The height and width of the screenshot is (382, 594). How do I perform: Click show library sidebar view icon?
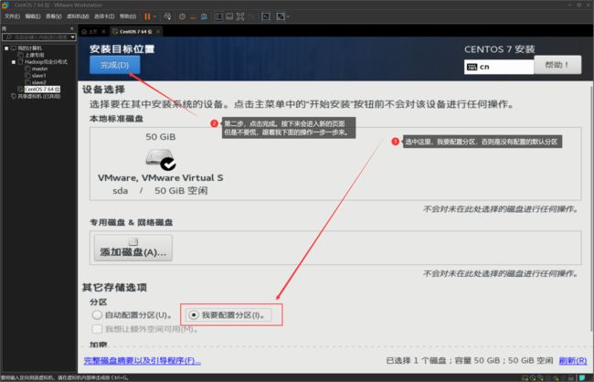(x=218, y=16)
